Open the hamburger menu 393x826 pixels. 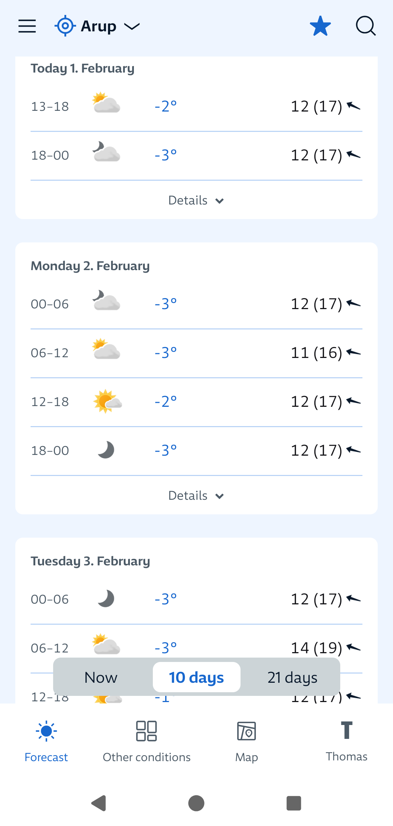click(x=27, y=26)
